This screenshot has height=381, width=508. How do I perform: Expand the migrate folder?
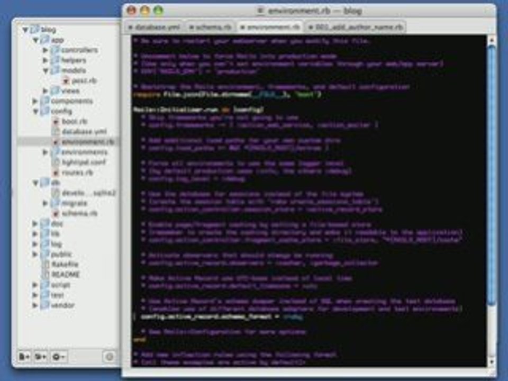point(46,203)
